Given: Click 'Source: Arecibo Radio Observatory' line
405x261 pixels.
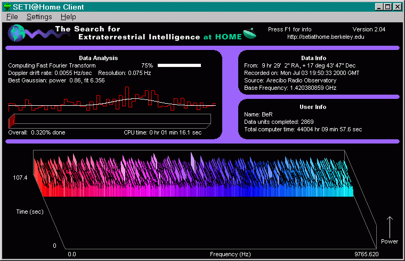Looking at the screenshot, I should [x=290, y=80].
